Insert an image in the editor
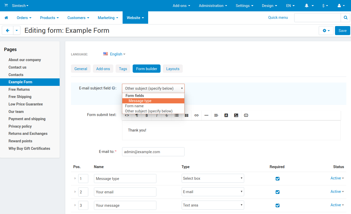The image size is (351, 214). (x=236, y=115)
